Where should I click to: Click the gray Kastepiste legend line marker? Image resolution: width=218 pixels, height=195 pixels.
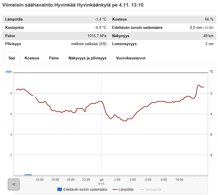pos(142,189)
